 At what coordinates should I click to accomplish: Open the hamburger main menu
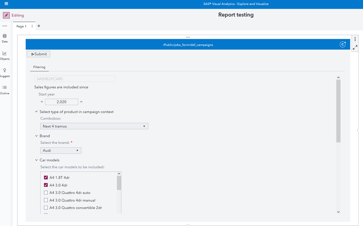click(x=6, y=4)
